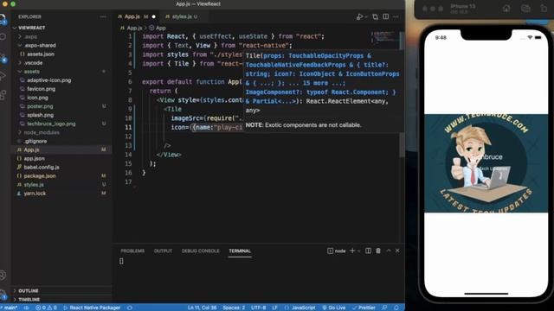Image resolution: width=554 pixels, height=311 pixels.
Task: Open the Run and Debug view
Action: coord(3,76)
